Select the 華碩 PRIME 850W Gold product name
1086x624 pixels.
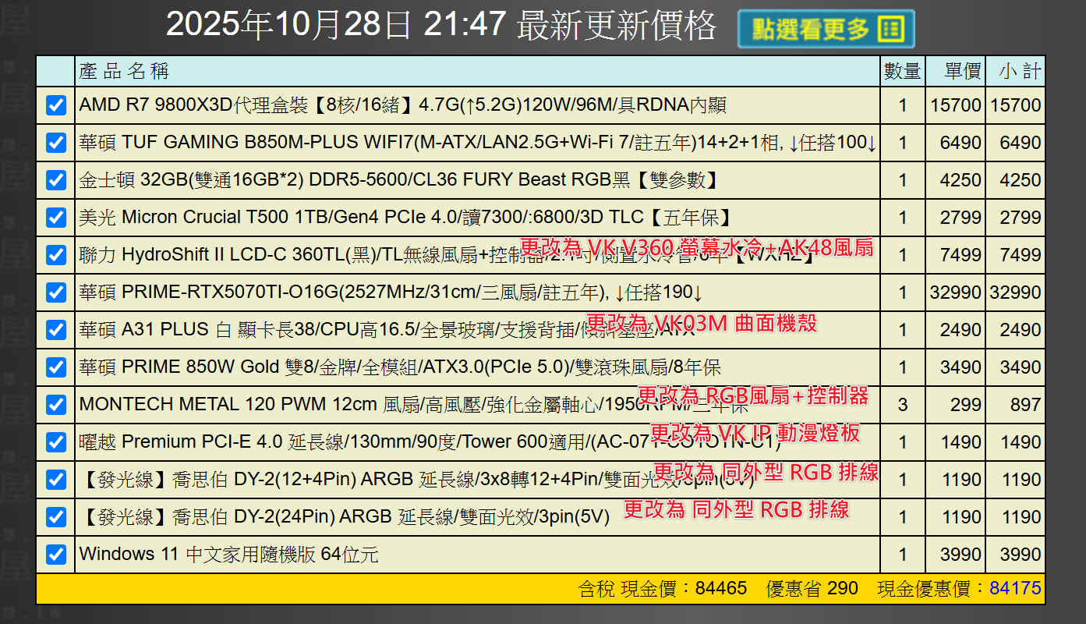pos(400,367)
